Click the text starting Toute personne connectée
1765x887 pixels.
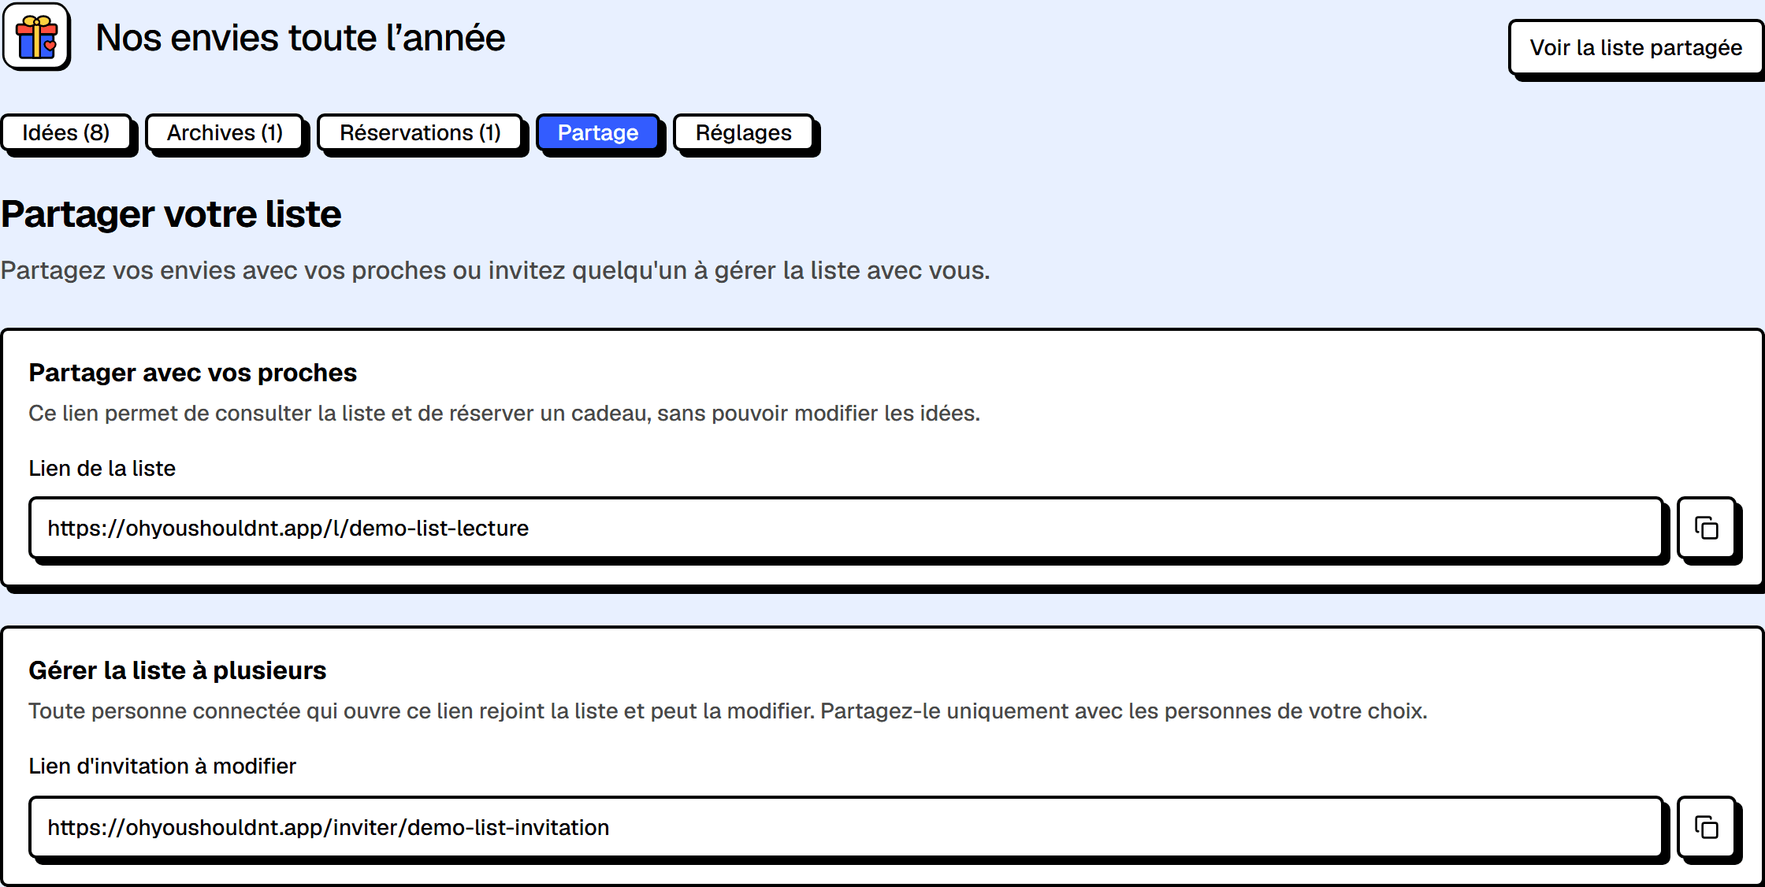[x=728, y=711]
